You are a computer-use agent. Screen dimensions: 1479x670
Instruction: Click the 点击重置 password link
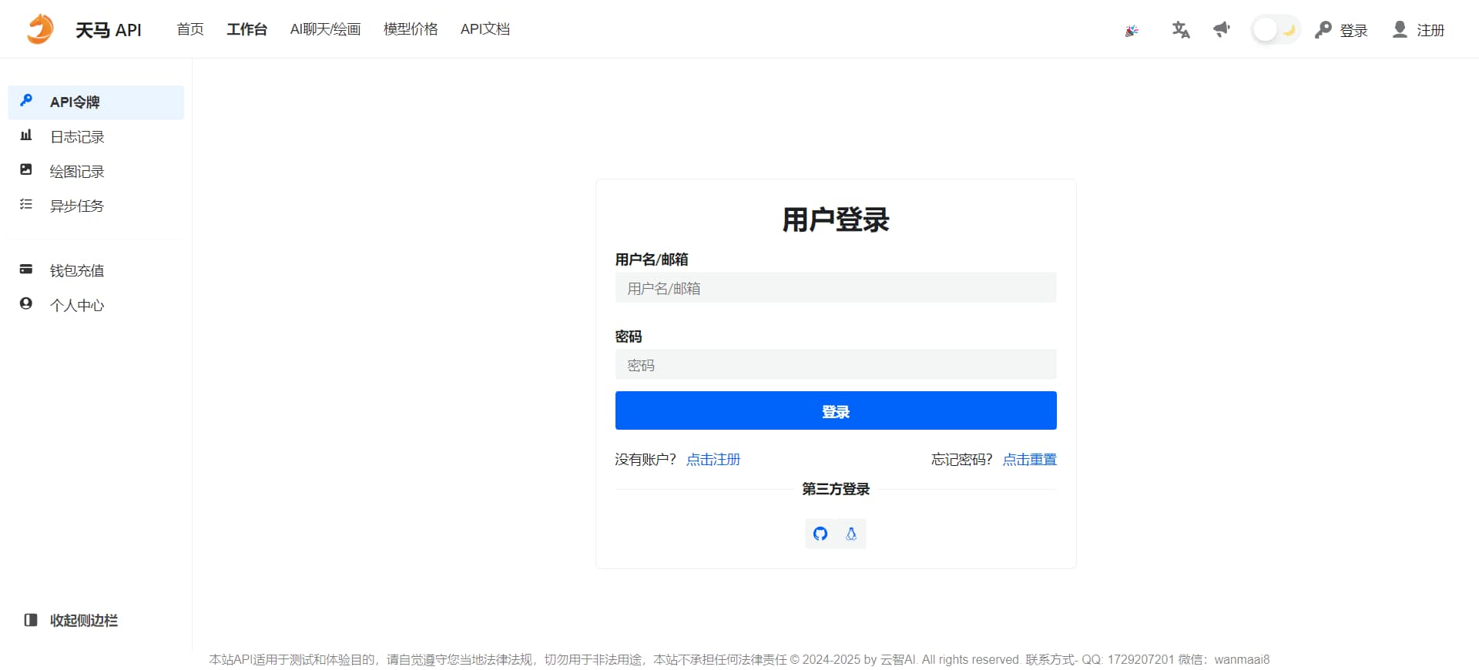pos(1030,460)
